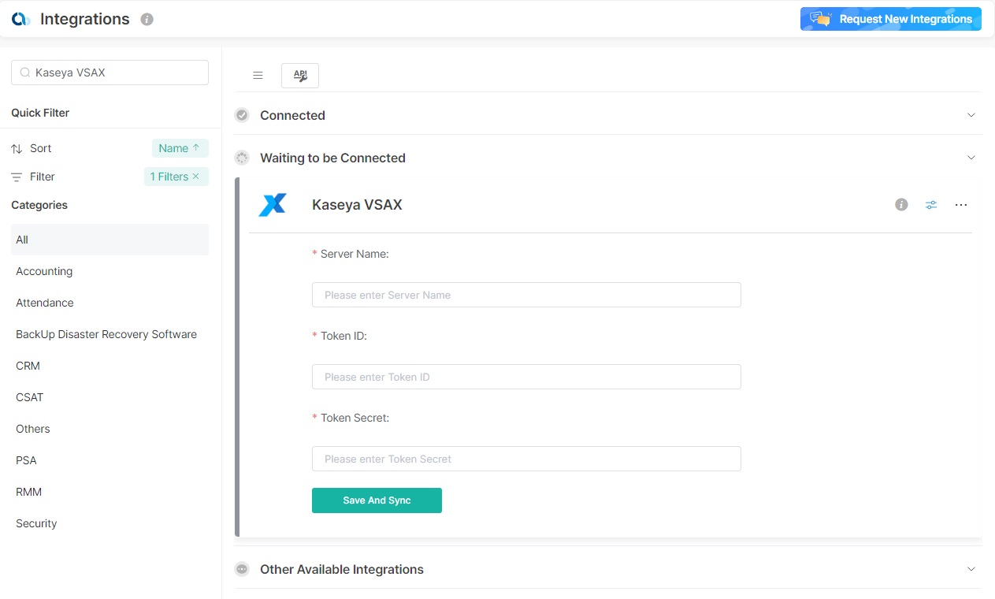Click the Kaseya VSAX logo
Viewport: 995px width, 599px height.
point(273,205)
